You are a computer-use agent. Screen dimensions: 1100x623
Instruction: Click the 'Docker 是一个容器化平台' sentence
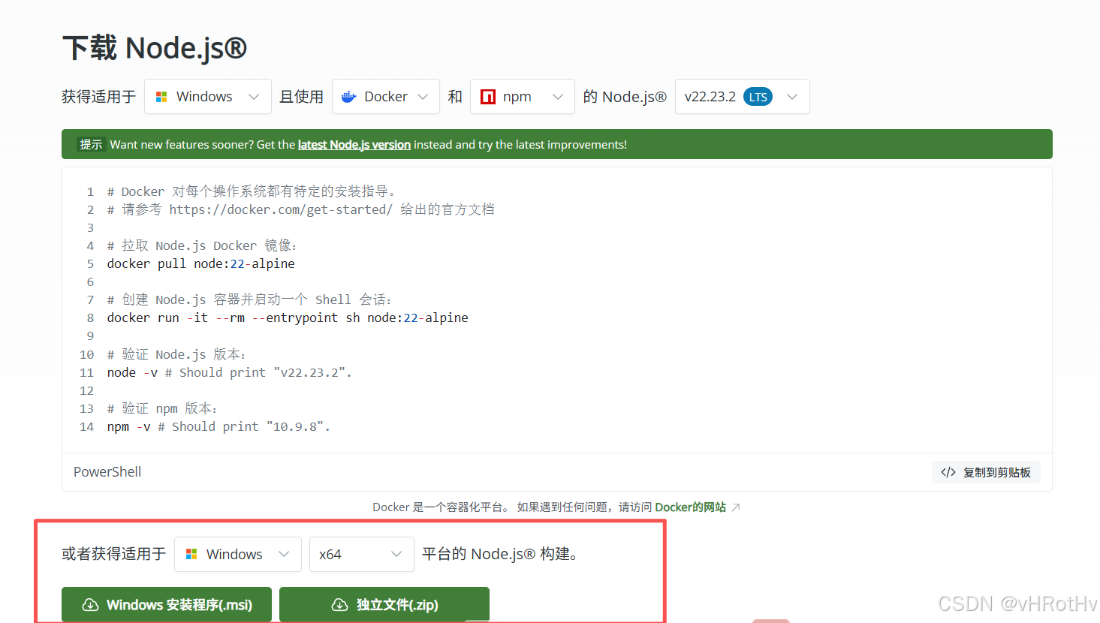[442, 507]
